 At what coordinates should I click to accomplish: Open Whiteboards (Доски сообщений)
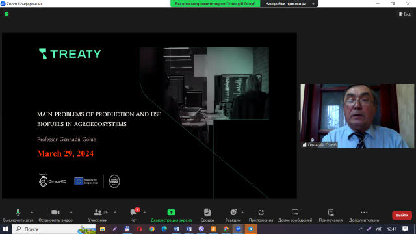295,215
